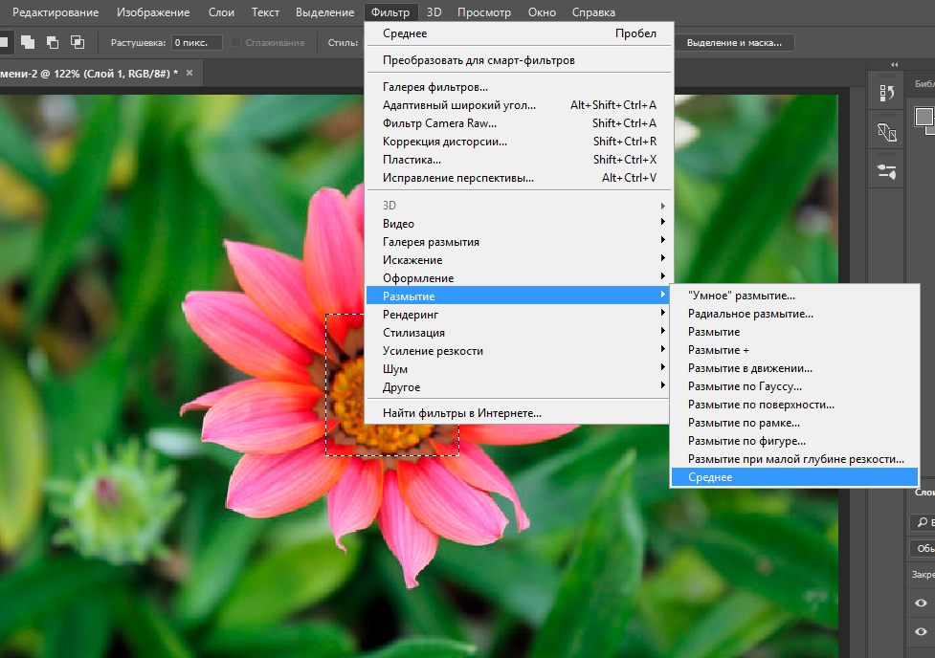Choose Размытие по рамке
This screenshot has height=658, width=935.
click(794, 423)
